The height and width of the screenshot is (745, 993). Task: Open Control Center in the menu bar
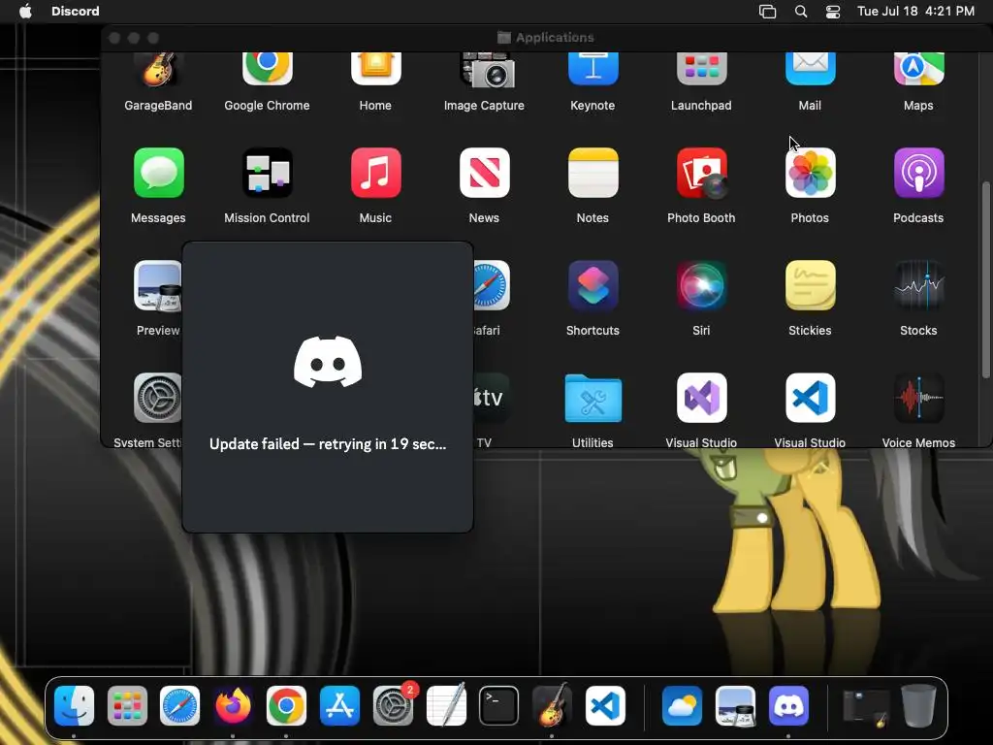pos(833,12)
